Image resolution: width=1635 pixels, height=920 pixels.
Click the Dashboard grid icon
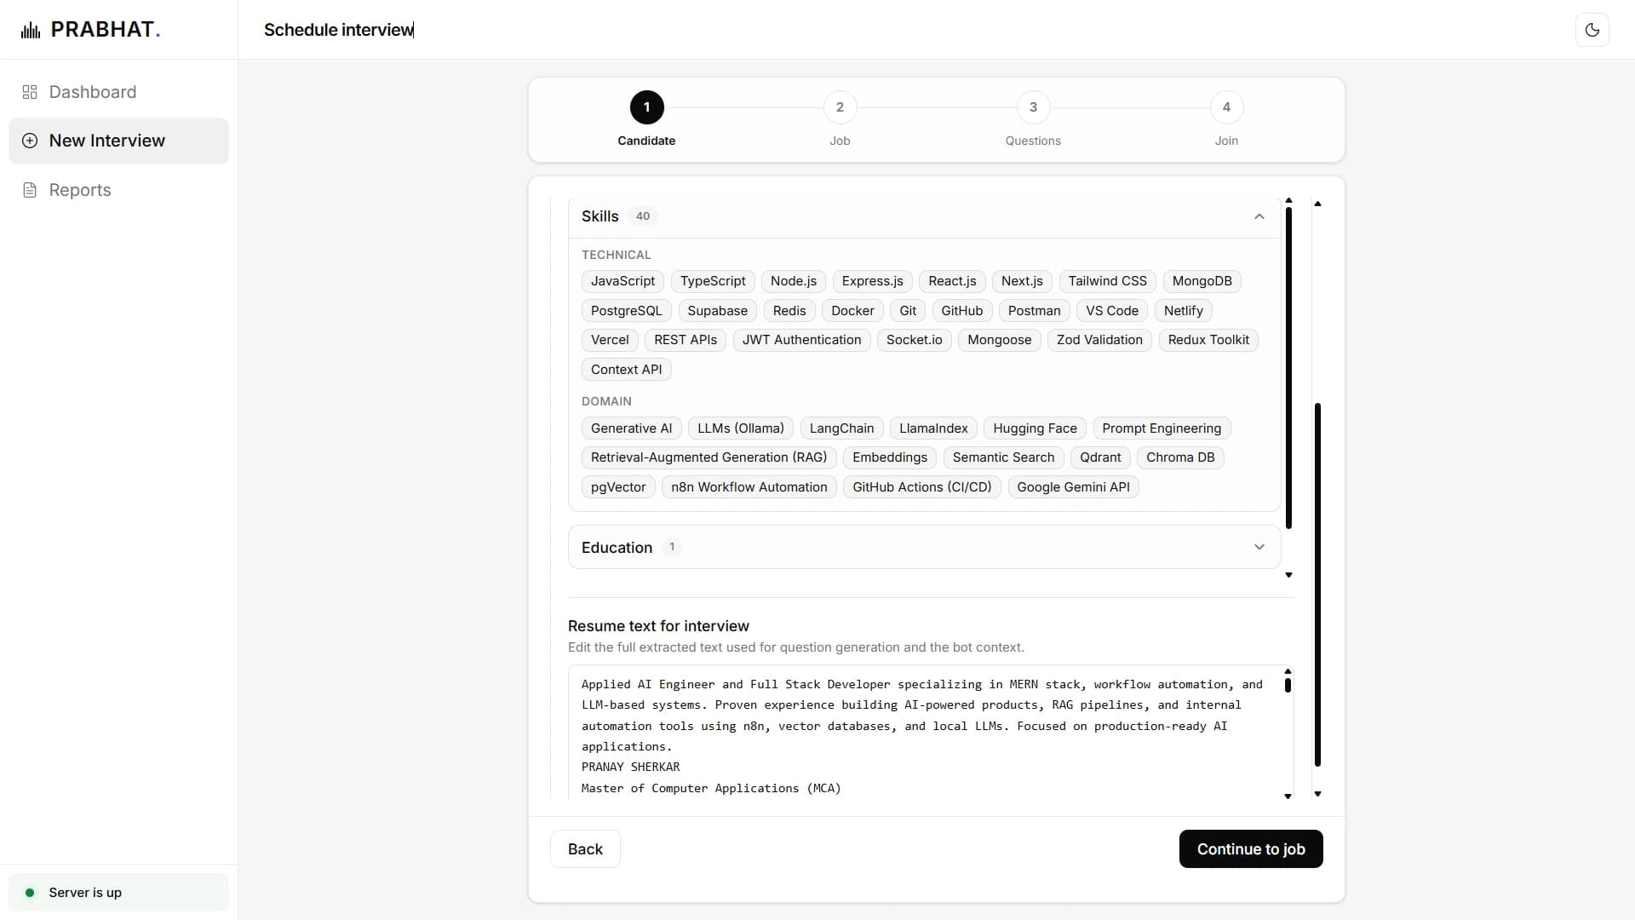click(x=30, y=92)
